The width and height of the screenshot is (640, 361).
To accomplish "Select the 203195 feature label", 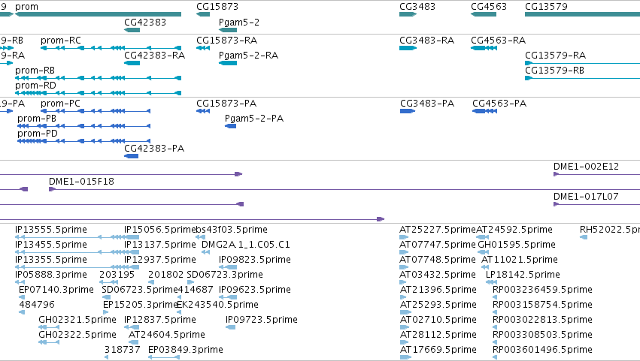I will point(117,275).
